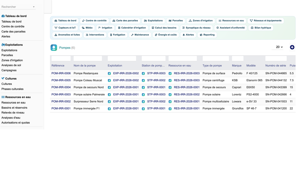
Task: Open pump reference POM-IRR-0001
Action: [61, 109]
